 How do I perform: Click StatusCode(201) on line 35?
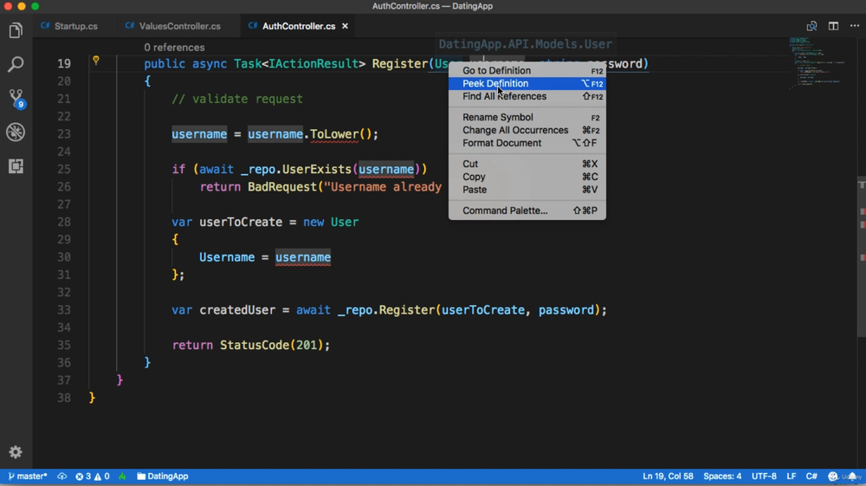click(271, 345)
